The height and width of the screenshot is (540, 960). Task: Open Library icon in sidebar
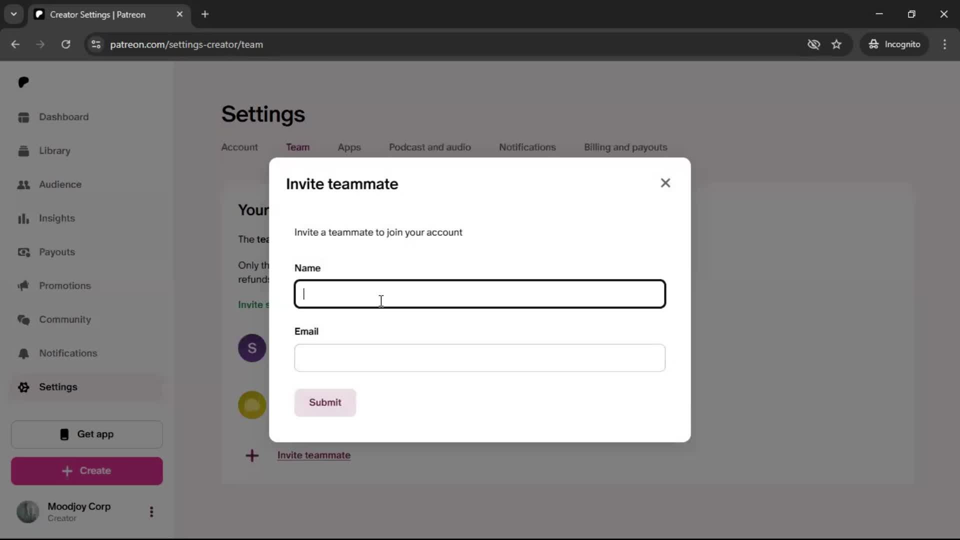tap(23, 151)
